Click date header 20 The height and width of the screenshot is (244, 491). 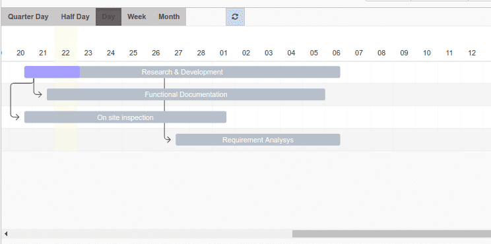coord(20,53)
